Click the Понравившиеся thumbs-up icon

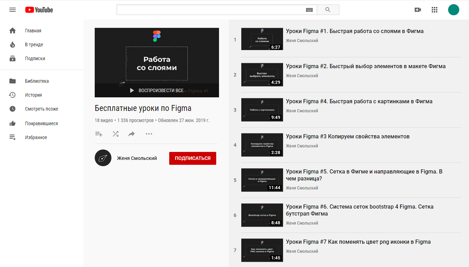click(x=13, y=123)
